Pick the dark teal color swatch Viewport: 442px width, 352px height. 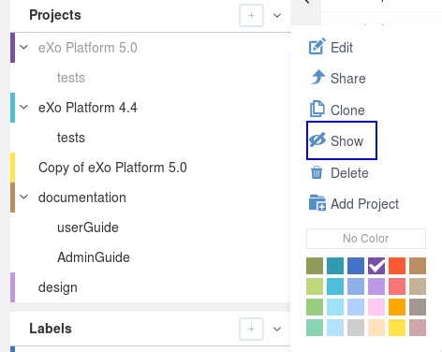click(x=335, y=266)
